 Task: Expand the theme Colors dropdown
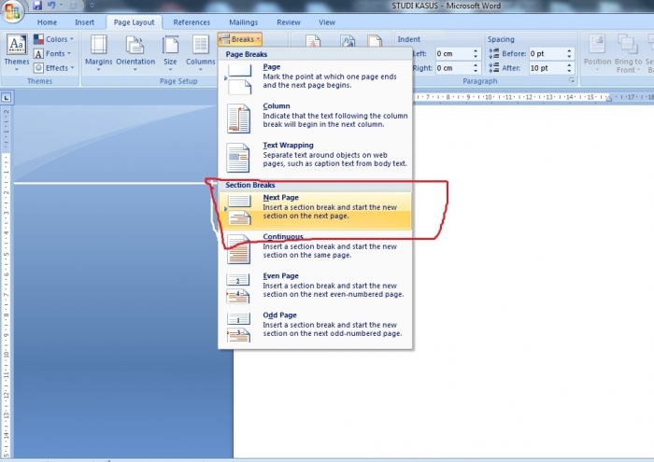51,39
